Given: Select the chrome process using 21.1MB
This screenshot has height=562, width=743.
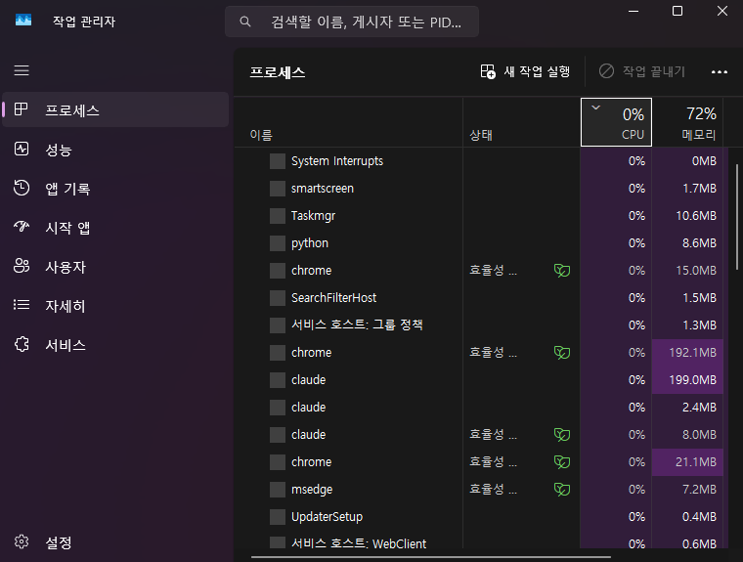Looking at the screenshot, I should [479, 462].
